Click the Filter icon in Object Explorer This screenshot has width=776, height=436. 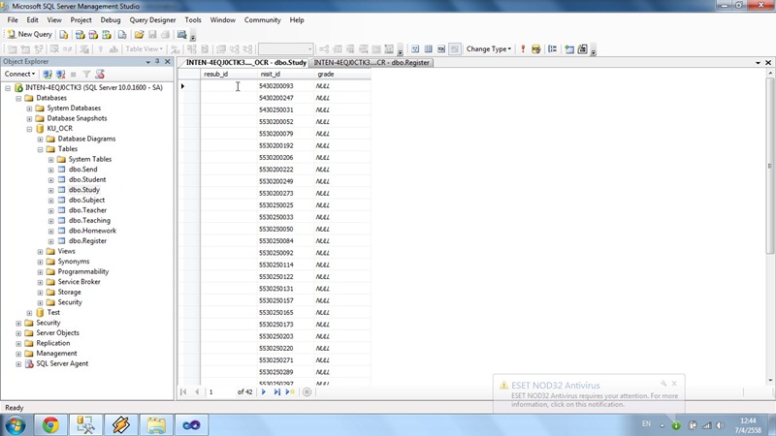click(x=85, y=74)
